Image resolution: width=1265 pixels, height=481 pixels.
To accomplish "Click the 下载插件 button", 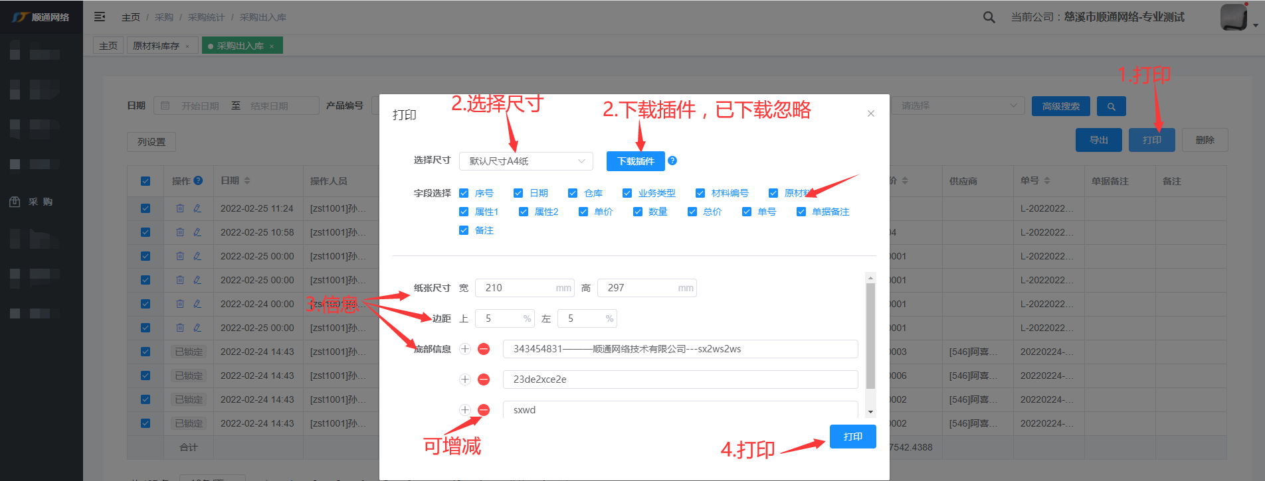I will 635,161.
